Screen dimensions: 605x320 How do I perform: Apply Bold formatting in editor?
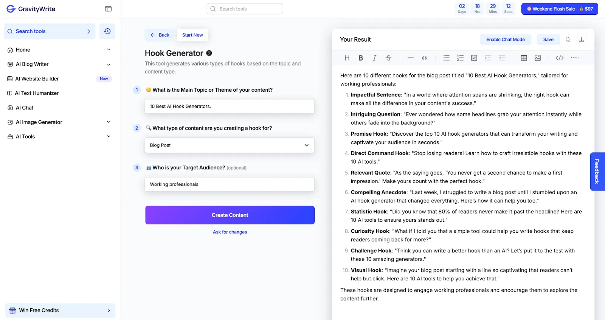point(361,58)
